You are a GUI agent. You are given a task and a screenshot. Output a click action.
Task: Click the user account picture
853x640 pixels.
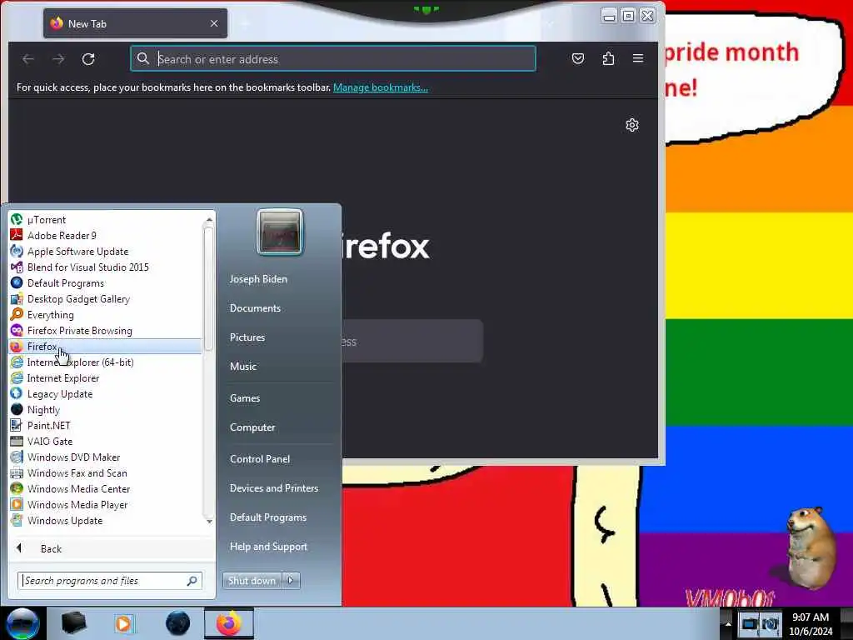click(280, 232)
